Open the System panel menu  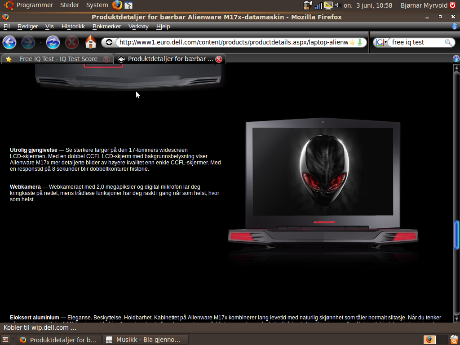[x=97, y=5]
